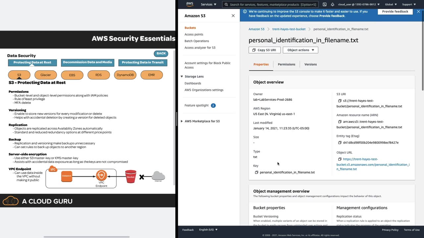Viewport: 424px width, 238px height.
Task: Copy the Object URL icon
Action: click(340, 159)
